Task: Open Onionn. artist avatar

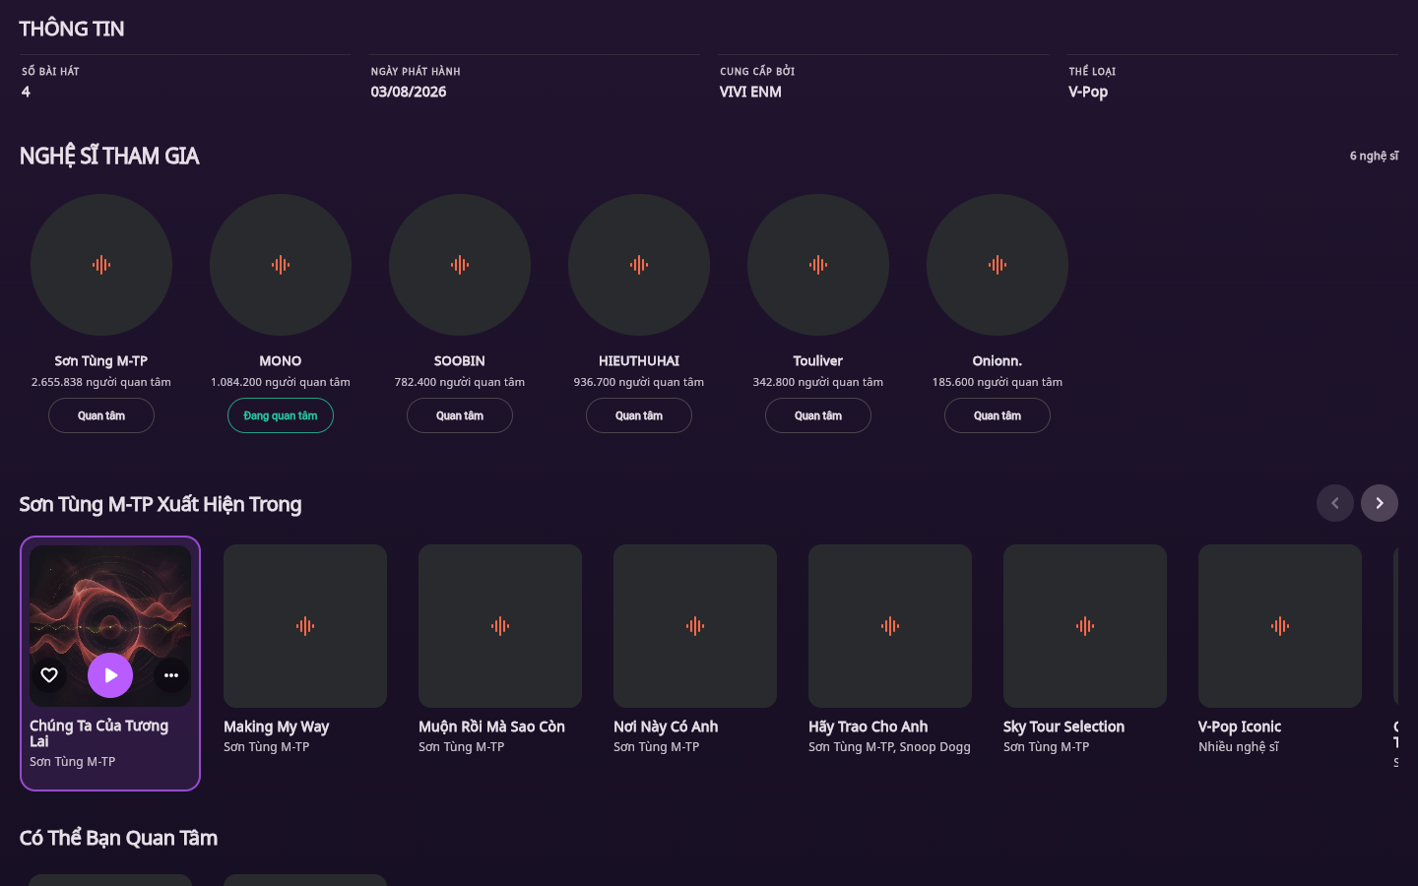Action: coord(998,265)
